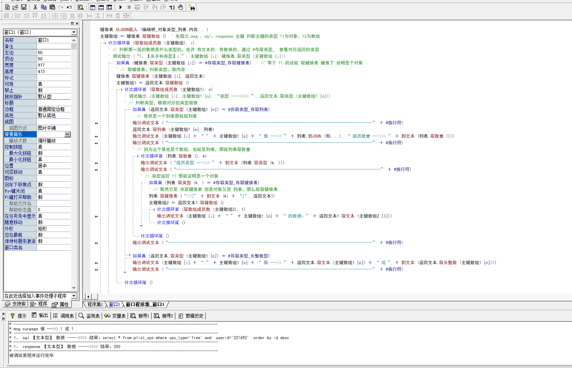Select the 位置 property value 居中
The height and width of the screenshot is (368, 572).
(x=54, y=166)
